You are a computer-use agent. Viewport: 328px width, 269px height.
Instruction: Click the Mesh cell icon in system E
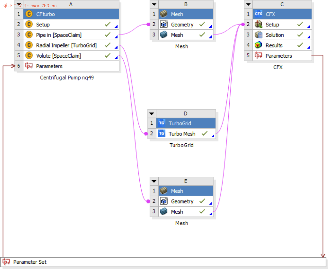pyautogui.click(x=164, y=212)
